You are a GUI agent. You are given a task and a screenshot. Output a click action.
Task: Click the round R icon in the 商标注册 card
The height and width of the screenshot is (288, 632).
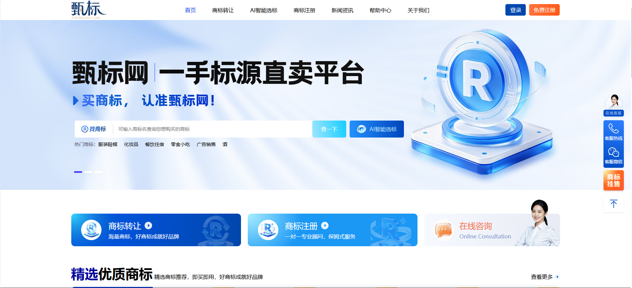point(268,230)
